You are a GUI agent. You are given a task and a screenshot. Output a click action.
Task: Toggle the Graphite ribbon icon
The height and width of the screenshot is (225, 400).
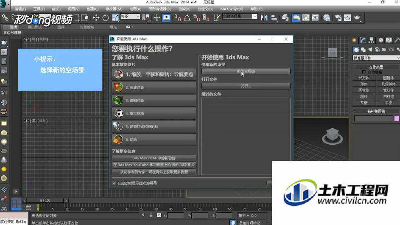tap(296, 18)
